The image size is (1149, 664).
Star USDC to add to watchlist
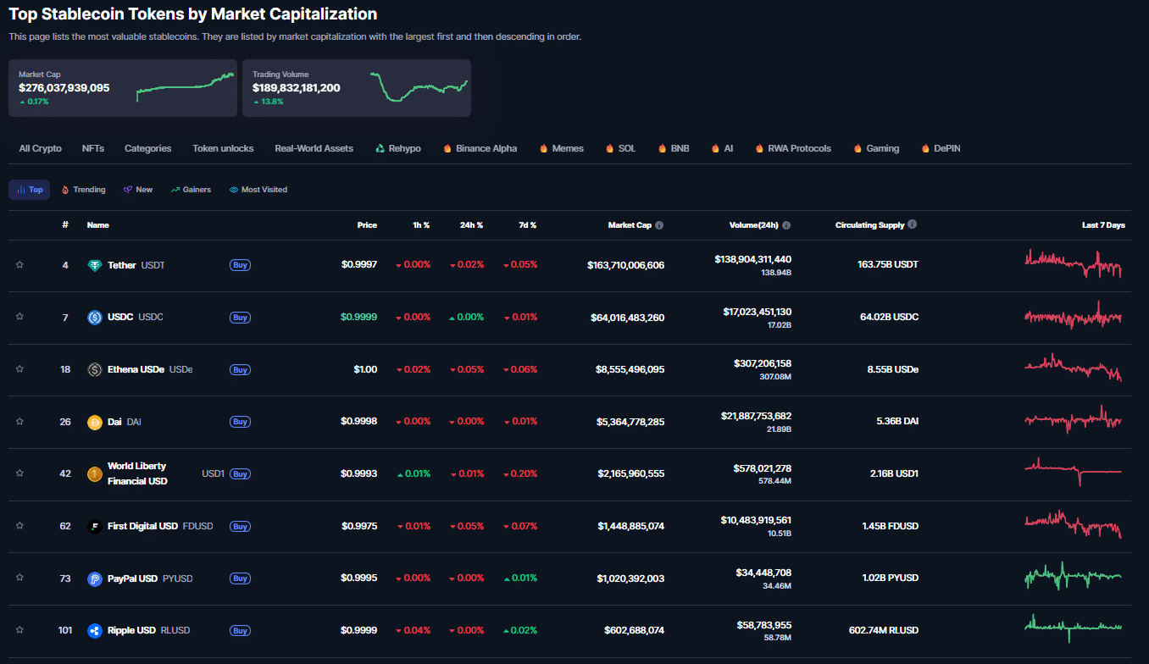[x=19, y=317]
